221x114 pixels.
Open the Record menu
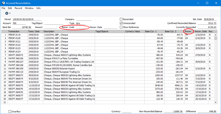tap(18, 8)
